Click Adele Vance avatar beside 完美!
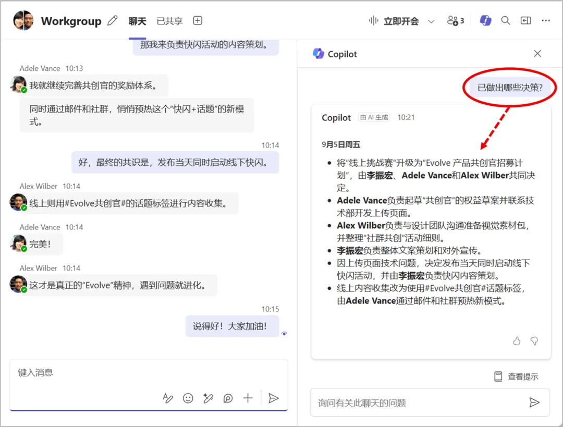The height and width of the screenshot is (427, 563). (18, 243)
